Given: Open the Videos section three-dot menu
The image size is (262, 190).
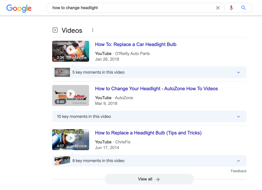Looking at the screenshot, I should point(93,30).
